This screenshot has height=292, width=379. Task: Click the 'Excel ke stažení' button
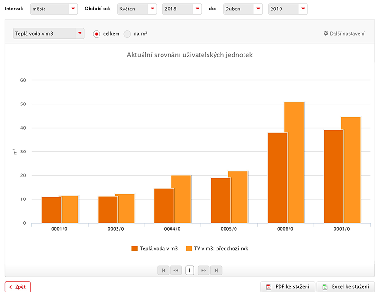[345, 287]
